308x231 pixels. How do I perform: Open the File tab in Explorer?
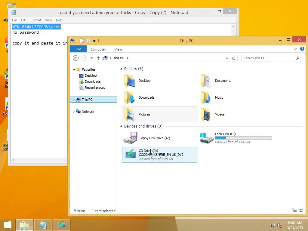pos(78,49)
